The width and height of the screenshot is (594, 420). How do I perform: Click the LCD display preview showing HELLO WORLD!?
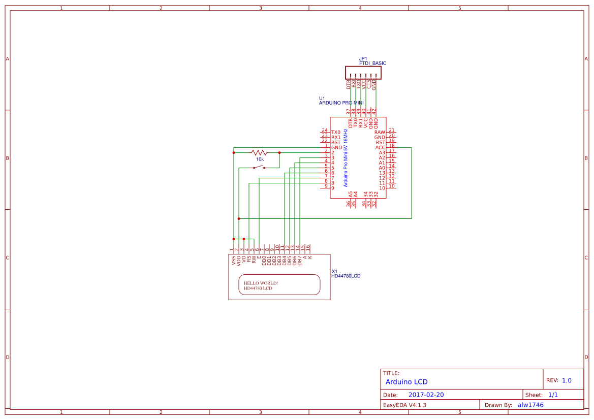(x=279, y=284)
